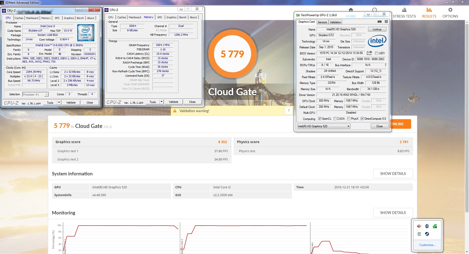Click the GPU-Z Name field Intel(R) HD Graphics 520
Viewport: 469px width, 254px height.
(341, 29)
